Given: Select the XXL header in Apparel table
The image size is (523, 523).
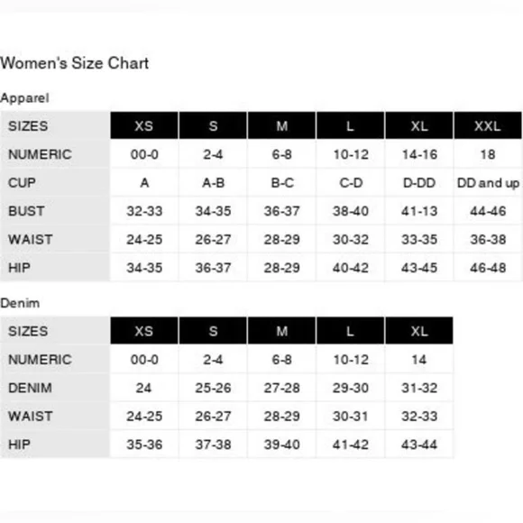Looking at the screenshot, I should point(488,125).
